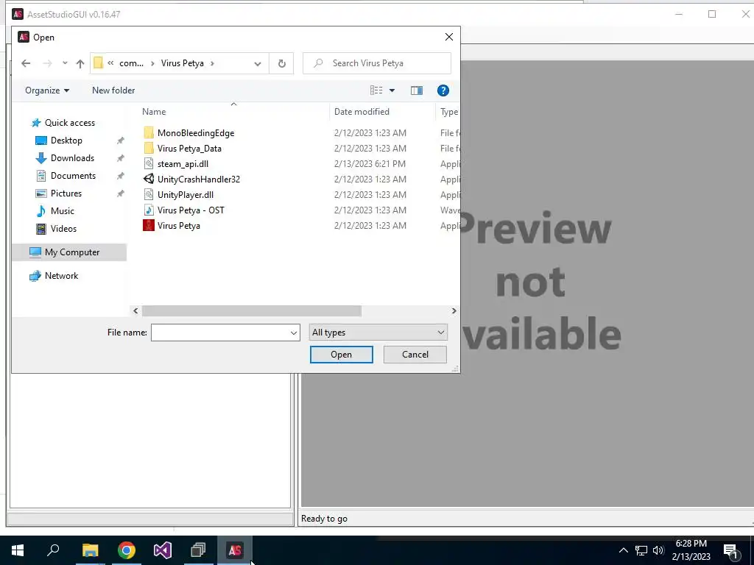754x565 pixels.
Task: Click the taskbar clock and date
Action: pos(691,550)
